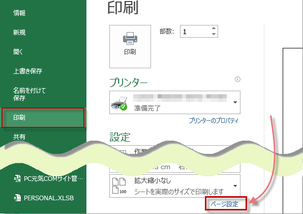Click the large 印刷 print button
The height and width of the screenshot is (214, 303).
pos(130,46)
